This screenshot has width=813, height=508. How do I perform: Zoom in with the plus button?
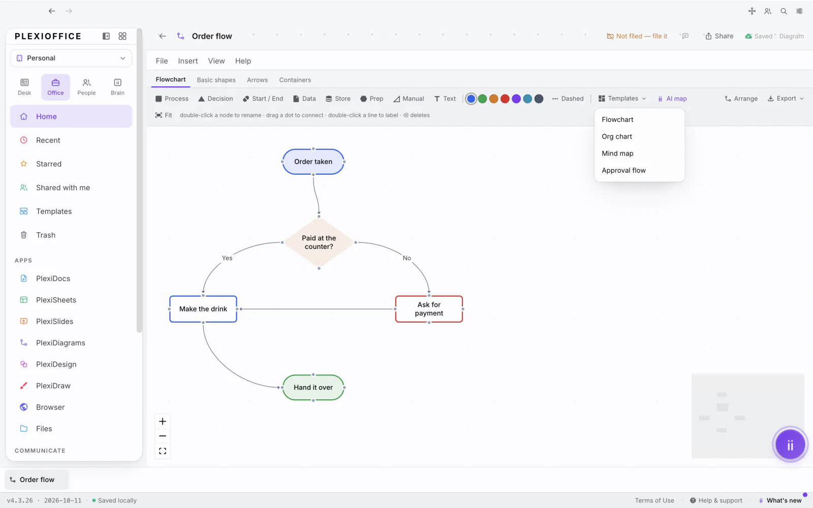(163, 421)
